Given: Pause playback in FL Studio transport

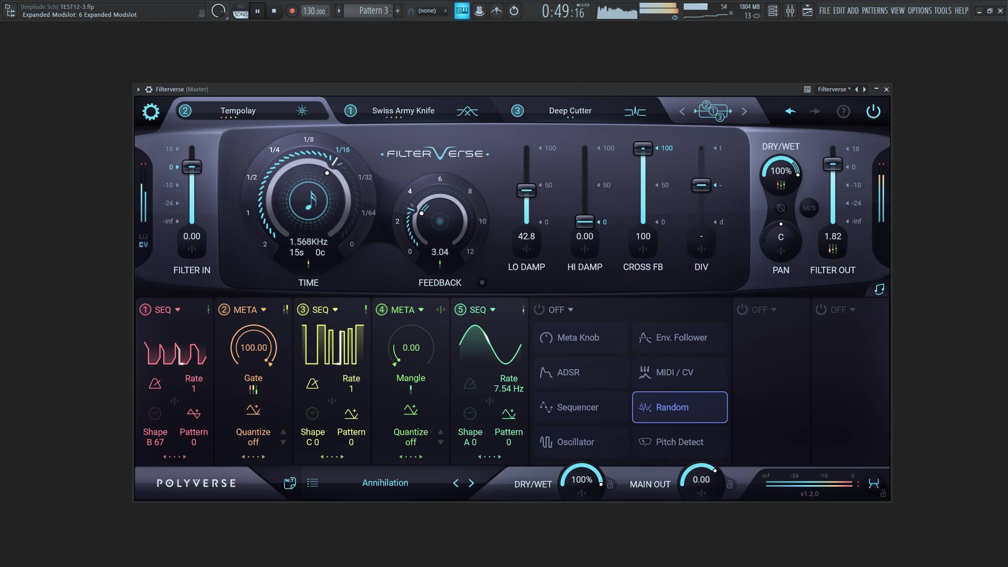Looking at the screenshot, I should [257, 10].
